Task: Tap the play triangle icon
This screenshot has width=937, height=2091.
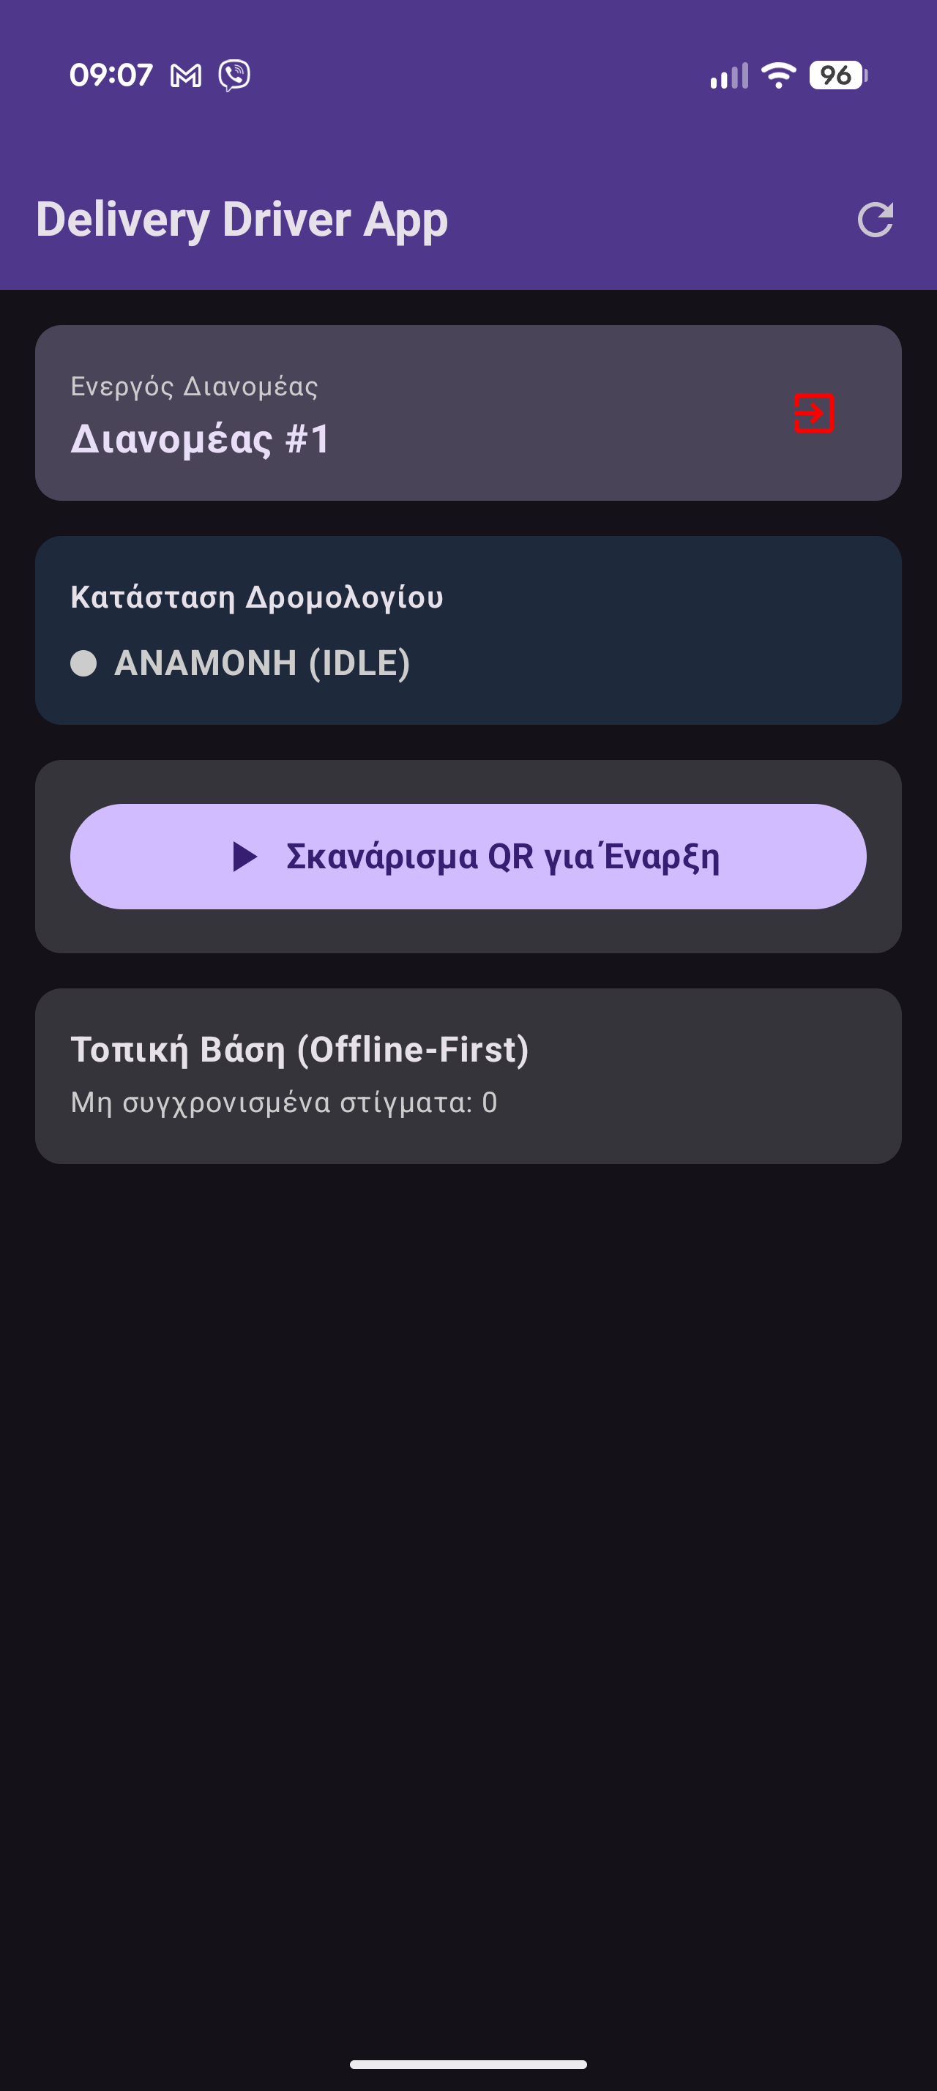Action: 244,857
